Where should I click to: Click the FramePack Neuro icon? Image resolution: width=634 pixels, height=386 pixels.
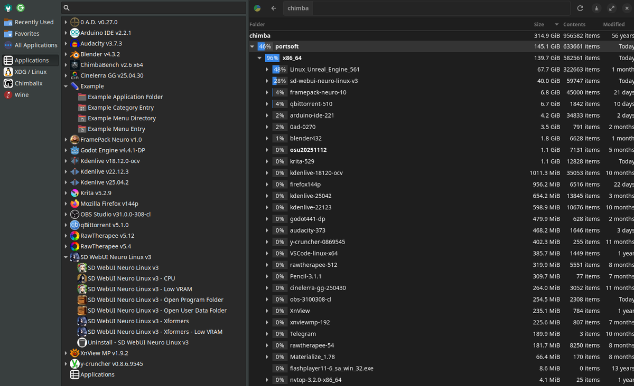pos(75,140)
